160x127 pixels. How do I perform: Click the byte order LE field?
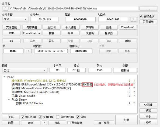pos(57,70)
